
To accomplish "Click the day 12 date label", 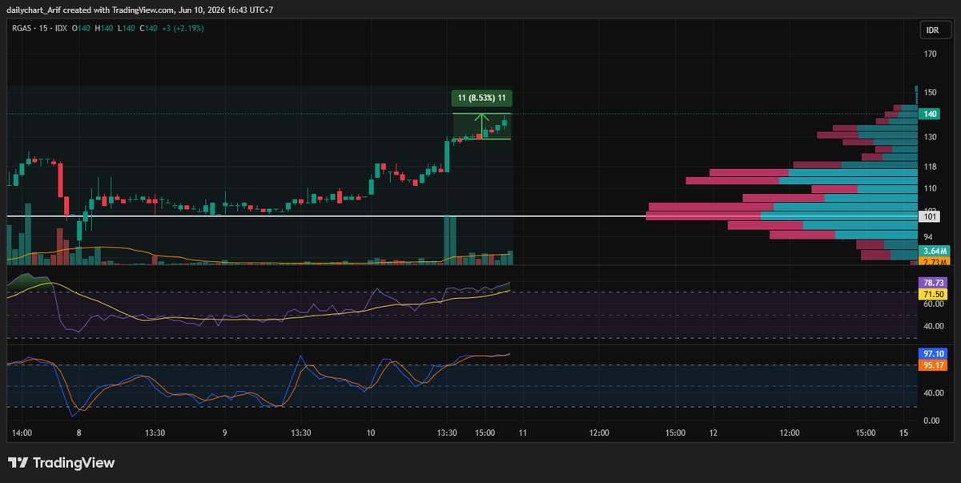I will click(714, 433).
